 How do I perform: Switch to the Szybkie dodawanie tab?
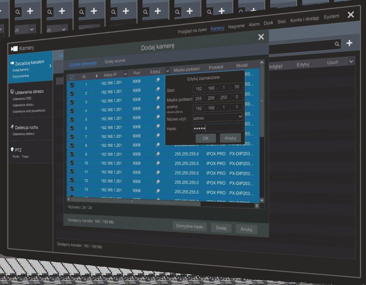click(x=83, y=64)
